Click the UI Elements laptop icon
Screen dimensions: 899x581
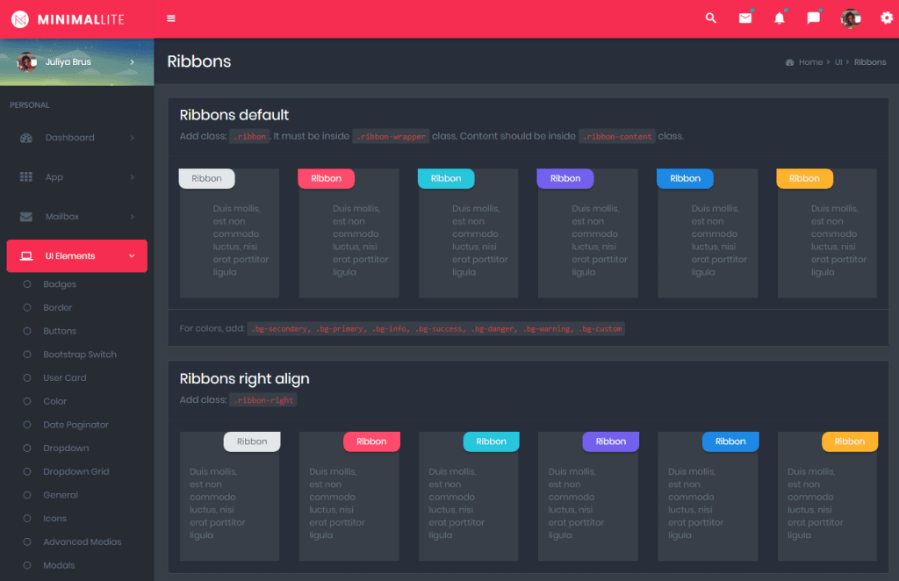[x=26, y=256]
